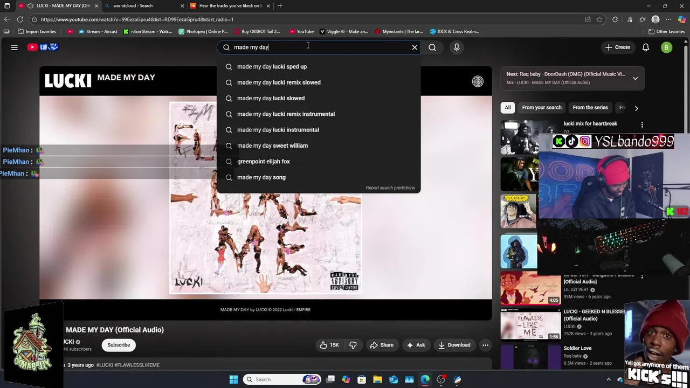Screen dimensions: 690x388
Task: Click the video watermark logo icon
Action: pyautogui.click(x=478, y=81)
